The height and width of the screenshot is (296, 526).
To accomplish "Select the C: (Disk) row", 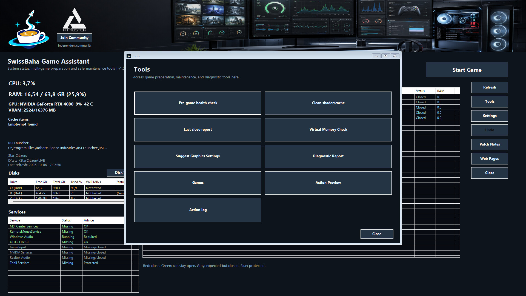I will coord(66,188).
